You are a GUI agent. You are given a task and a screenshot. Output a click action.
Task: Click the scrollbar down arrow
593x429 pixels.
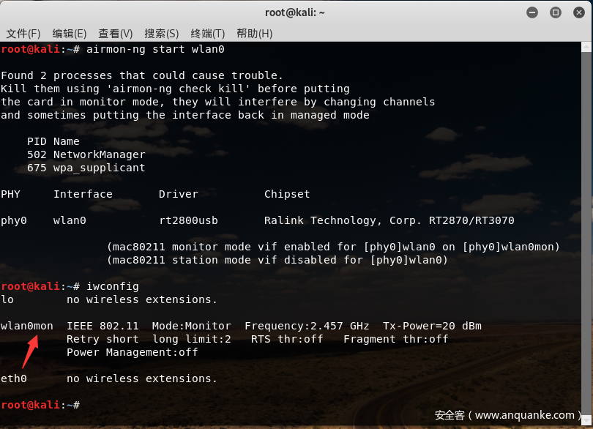click(x=586, y=419)
